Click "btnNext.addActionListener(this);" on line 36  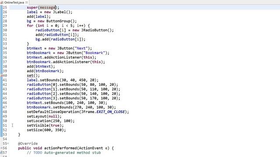(62, 58)
